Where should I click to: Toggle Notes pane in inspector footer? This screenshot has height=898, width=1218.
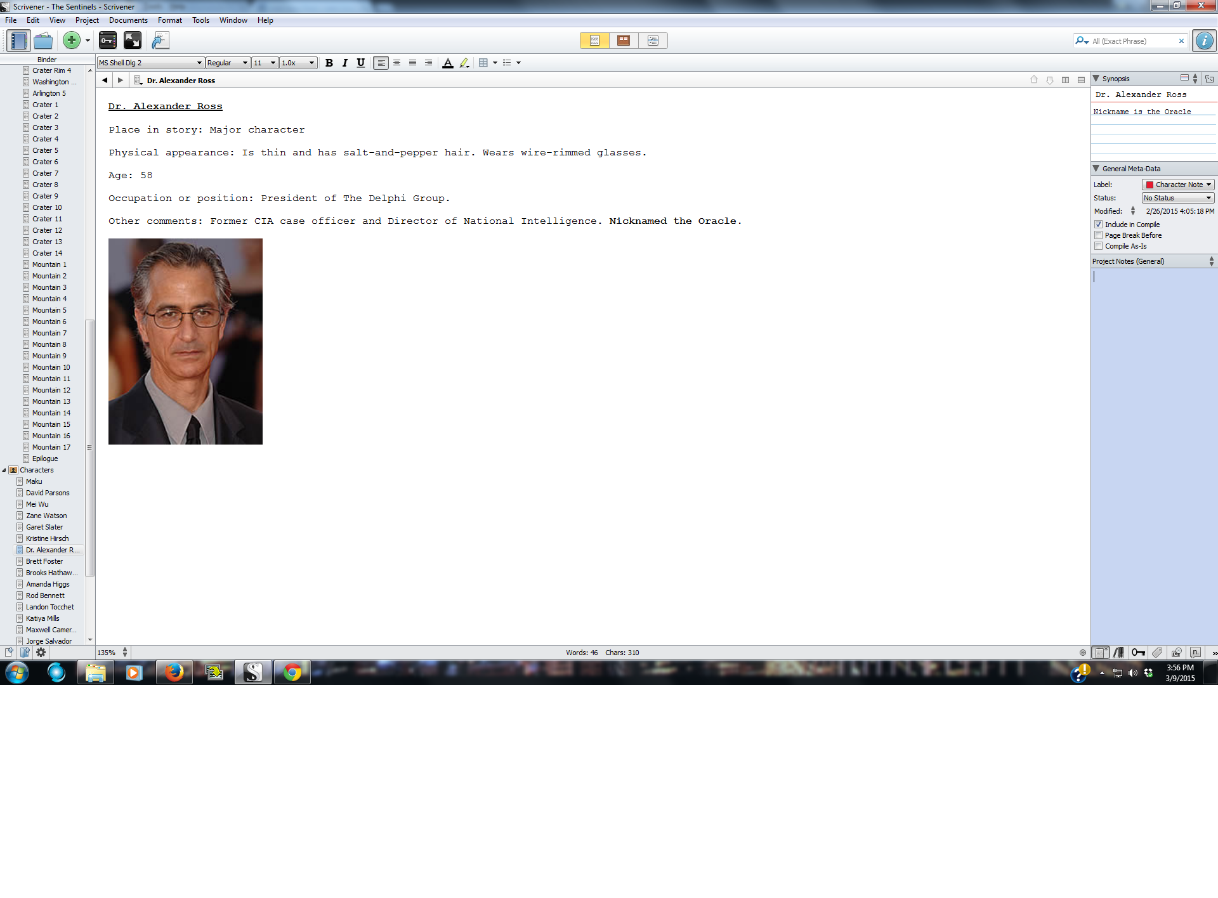(x=1101, y=652)
